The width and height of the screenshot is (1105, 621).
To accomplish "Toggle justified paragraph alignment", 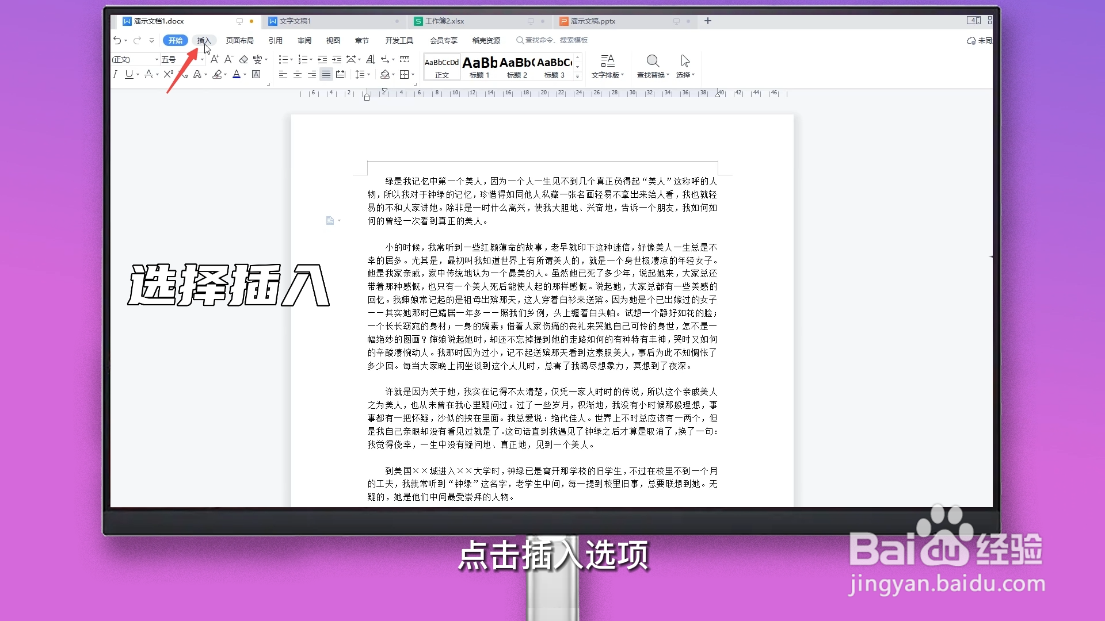I will [326, 75].
